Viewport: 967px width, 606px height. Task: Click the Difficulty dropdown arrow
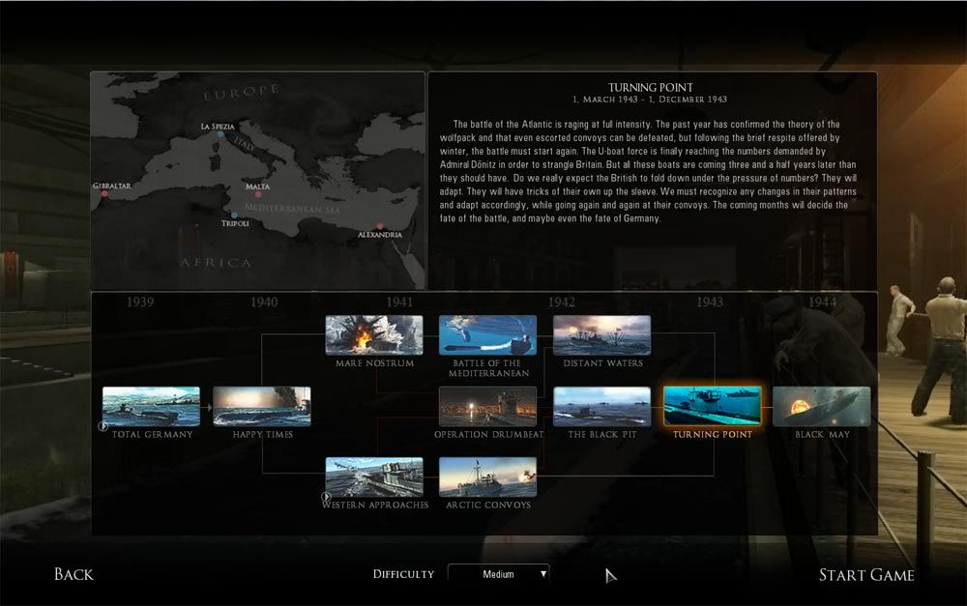pyautogui.click(x=543, y=574)
